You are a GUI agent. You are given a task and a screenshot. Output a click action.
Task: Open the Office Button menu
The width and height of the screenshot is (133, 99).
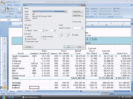(3, 3)
